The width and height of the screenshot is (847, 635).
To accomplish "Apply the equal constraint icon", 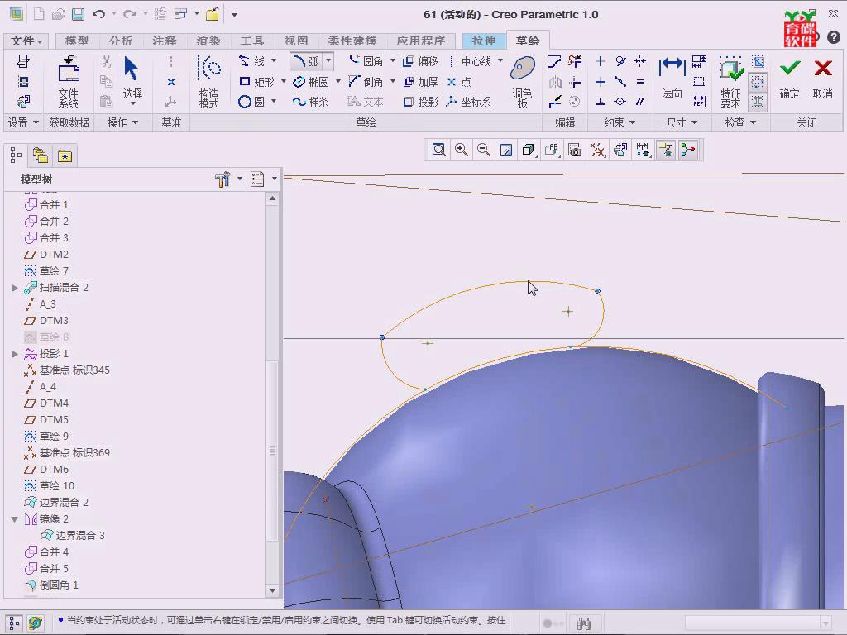I will click(640, 82).
